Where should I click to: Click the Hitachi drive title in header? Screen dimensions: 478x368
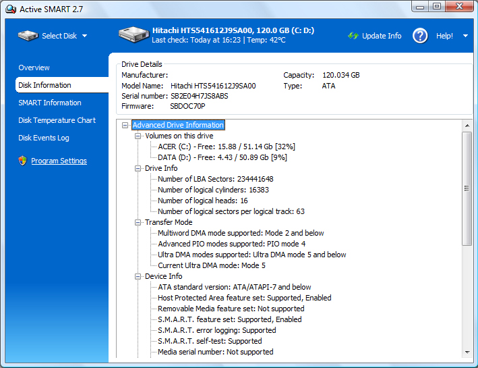pos(233,30)
